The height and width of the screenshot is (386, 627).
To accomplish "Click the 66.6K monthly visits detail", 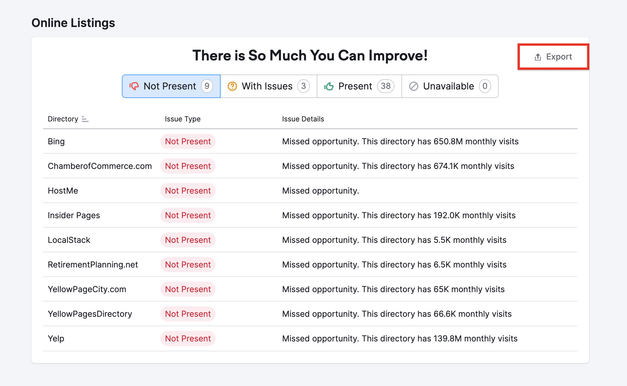I will (397, 314).
